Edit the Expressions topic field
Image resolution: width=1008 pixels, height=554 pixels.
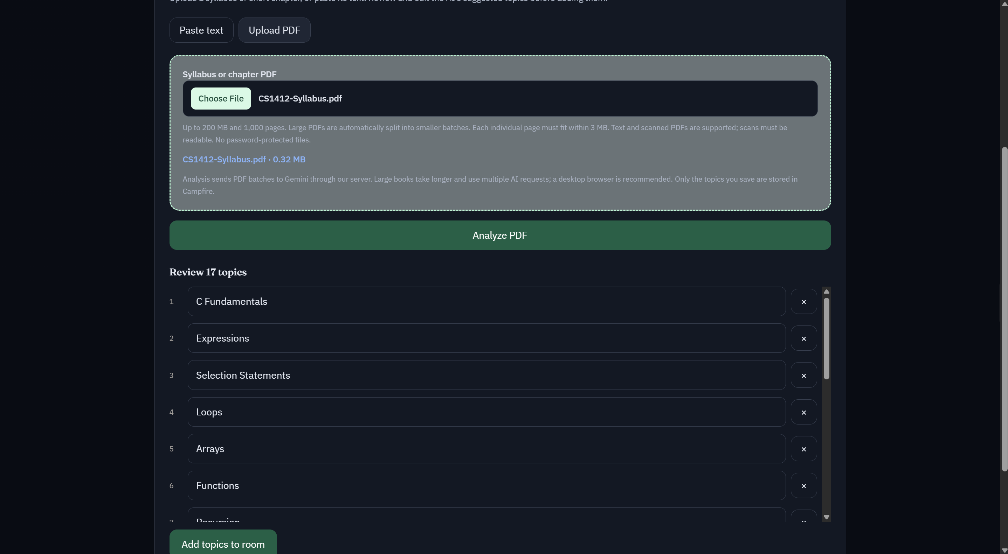486,338
